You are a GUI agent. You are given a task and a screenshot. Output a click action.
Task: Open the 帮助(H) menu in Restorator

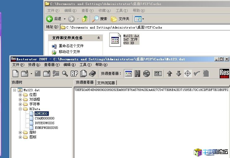(x=101, y=65)
